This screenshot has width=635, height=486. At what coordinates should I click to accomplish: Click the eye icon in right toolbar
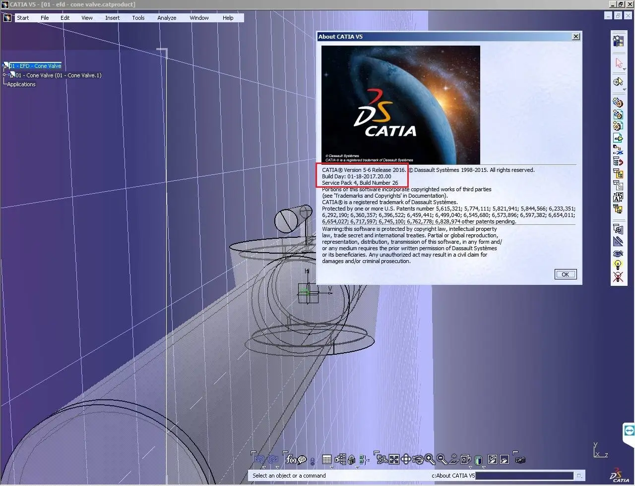coord(618,254)
